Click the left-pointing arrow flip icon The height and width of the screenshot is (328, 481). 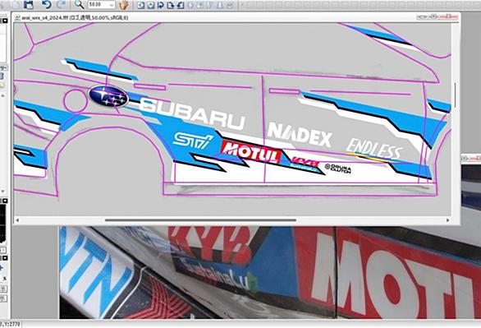181,5
